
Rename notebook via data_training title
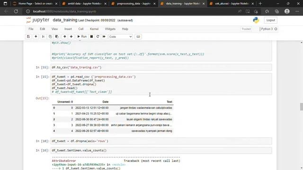tap(65, 20)
